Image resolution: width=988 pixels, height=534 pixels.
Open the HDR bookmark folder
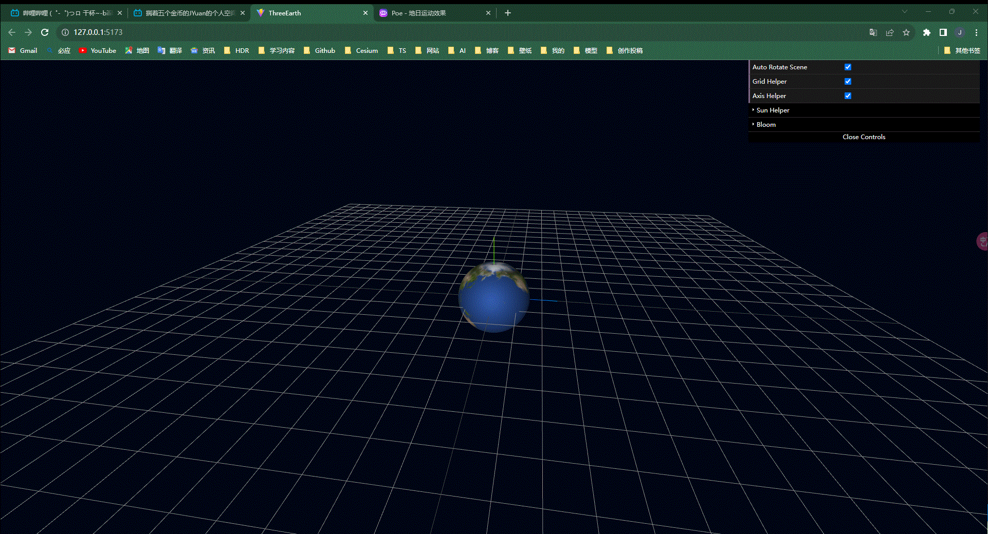(236, 50)
